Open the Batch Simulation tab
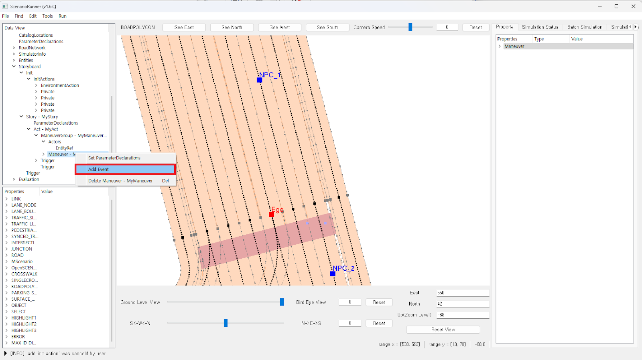 click(584, 27)
